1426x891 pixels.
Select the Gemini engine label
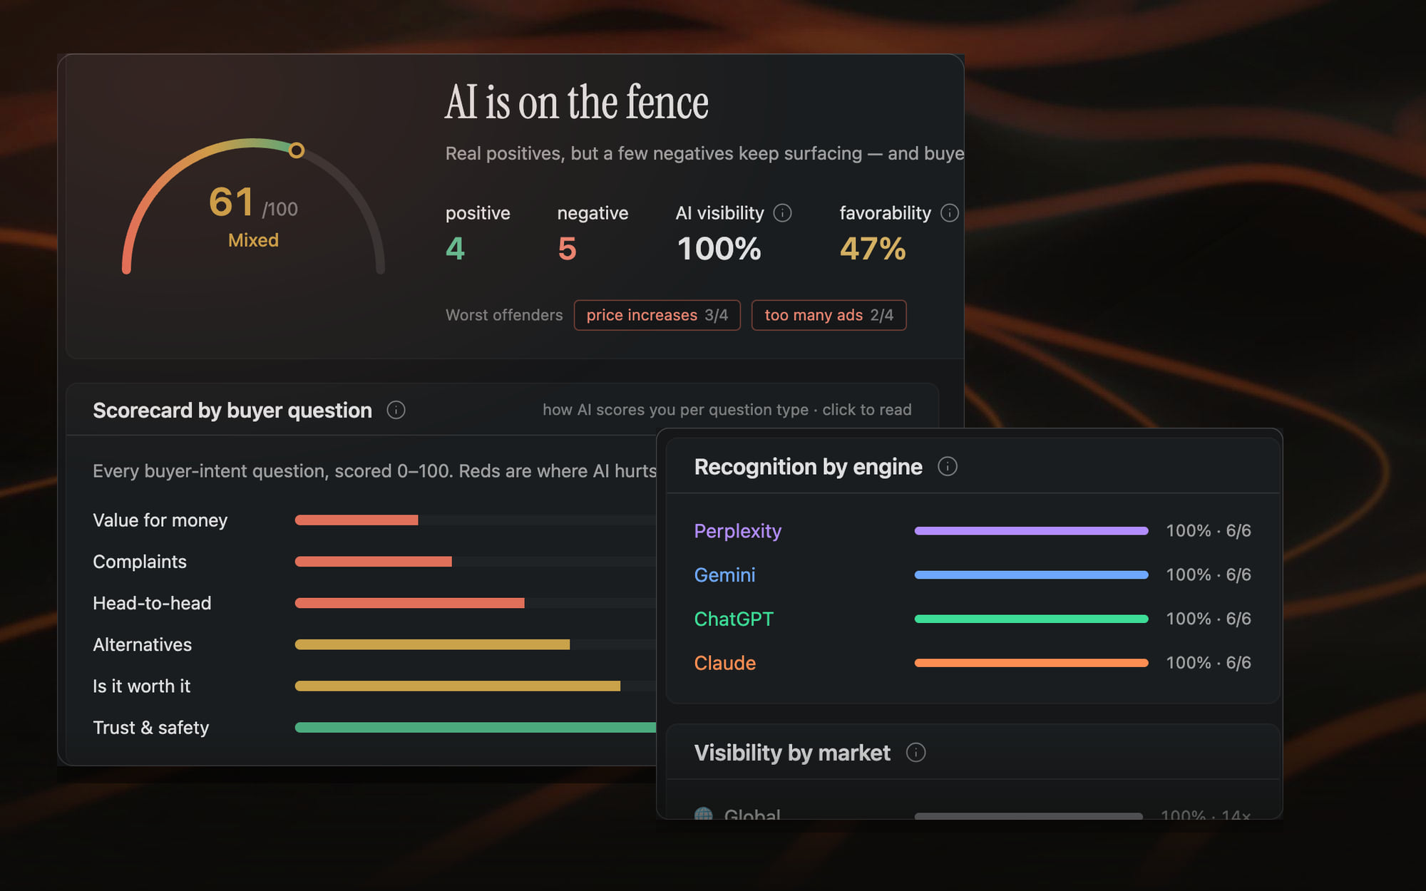[x=724, y=575]
